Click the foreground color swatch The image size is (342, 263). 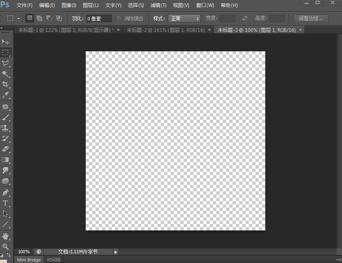tap(4, 261)
